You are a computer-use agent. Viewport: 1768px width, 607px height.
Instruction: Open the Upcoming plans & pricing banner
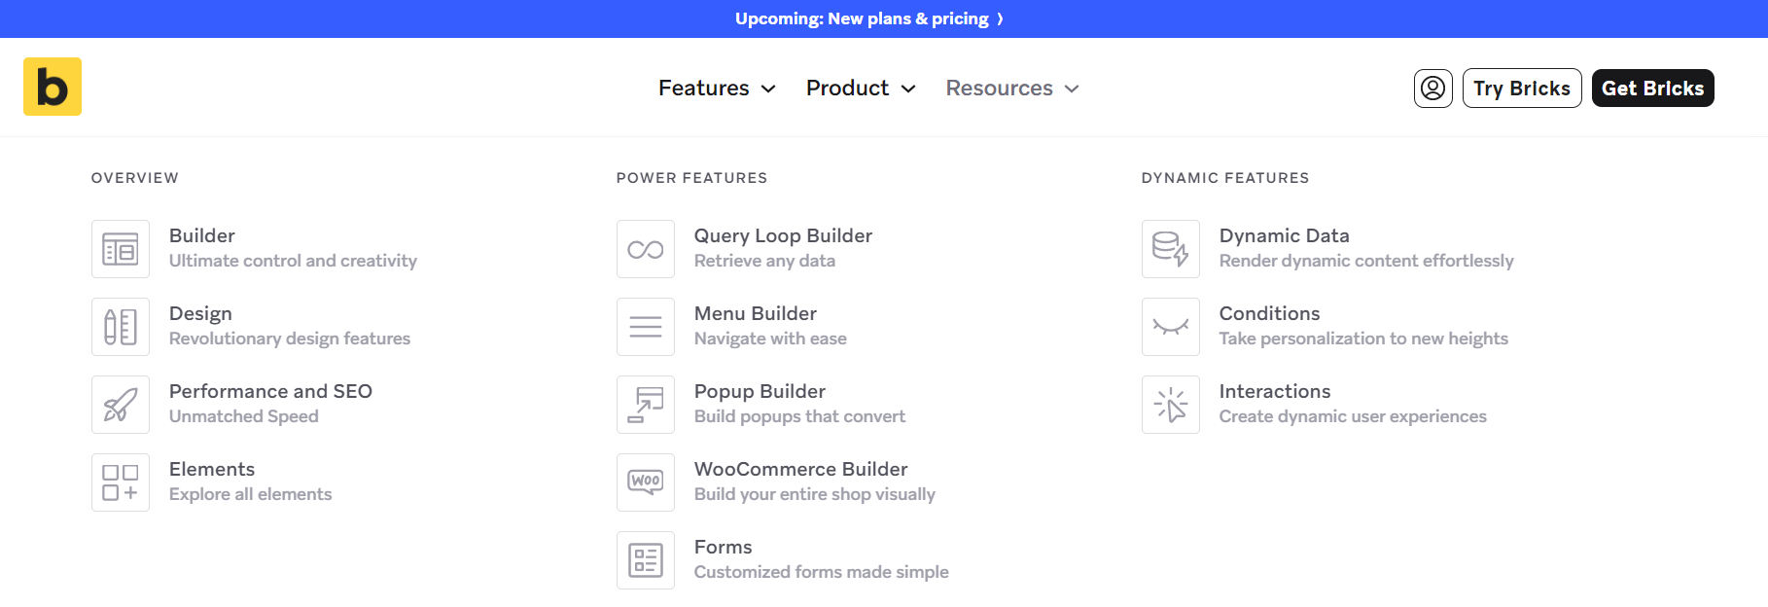tap(868, 18)
